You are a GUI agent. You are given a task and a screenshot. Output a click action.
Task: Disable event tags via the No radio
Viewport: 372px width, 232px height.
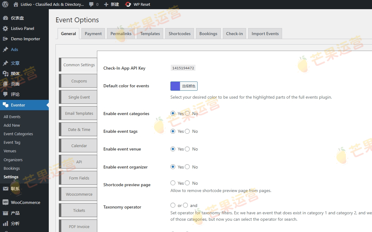187,131
